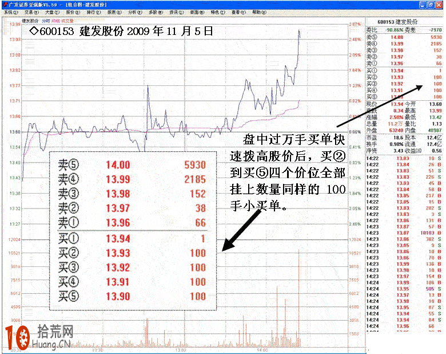Select the 分时 chart label

46,21
